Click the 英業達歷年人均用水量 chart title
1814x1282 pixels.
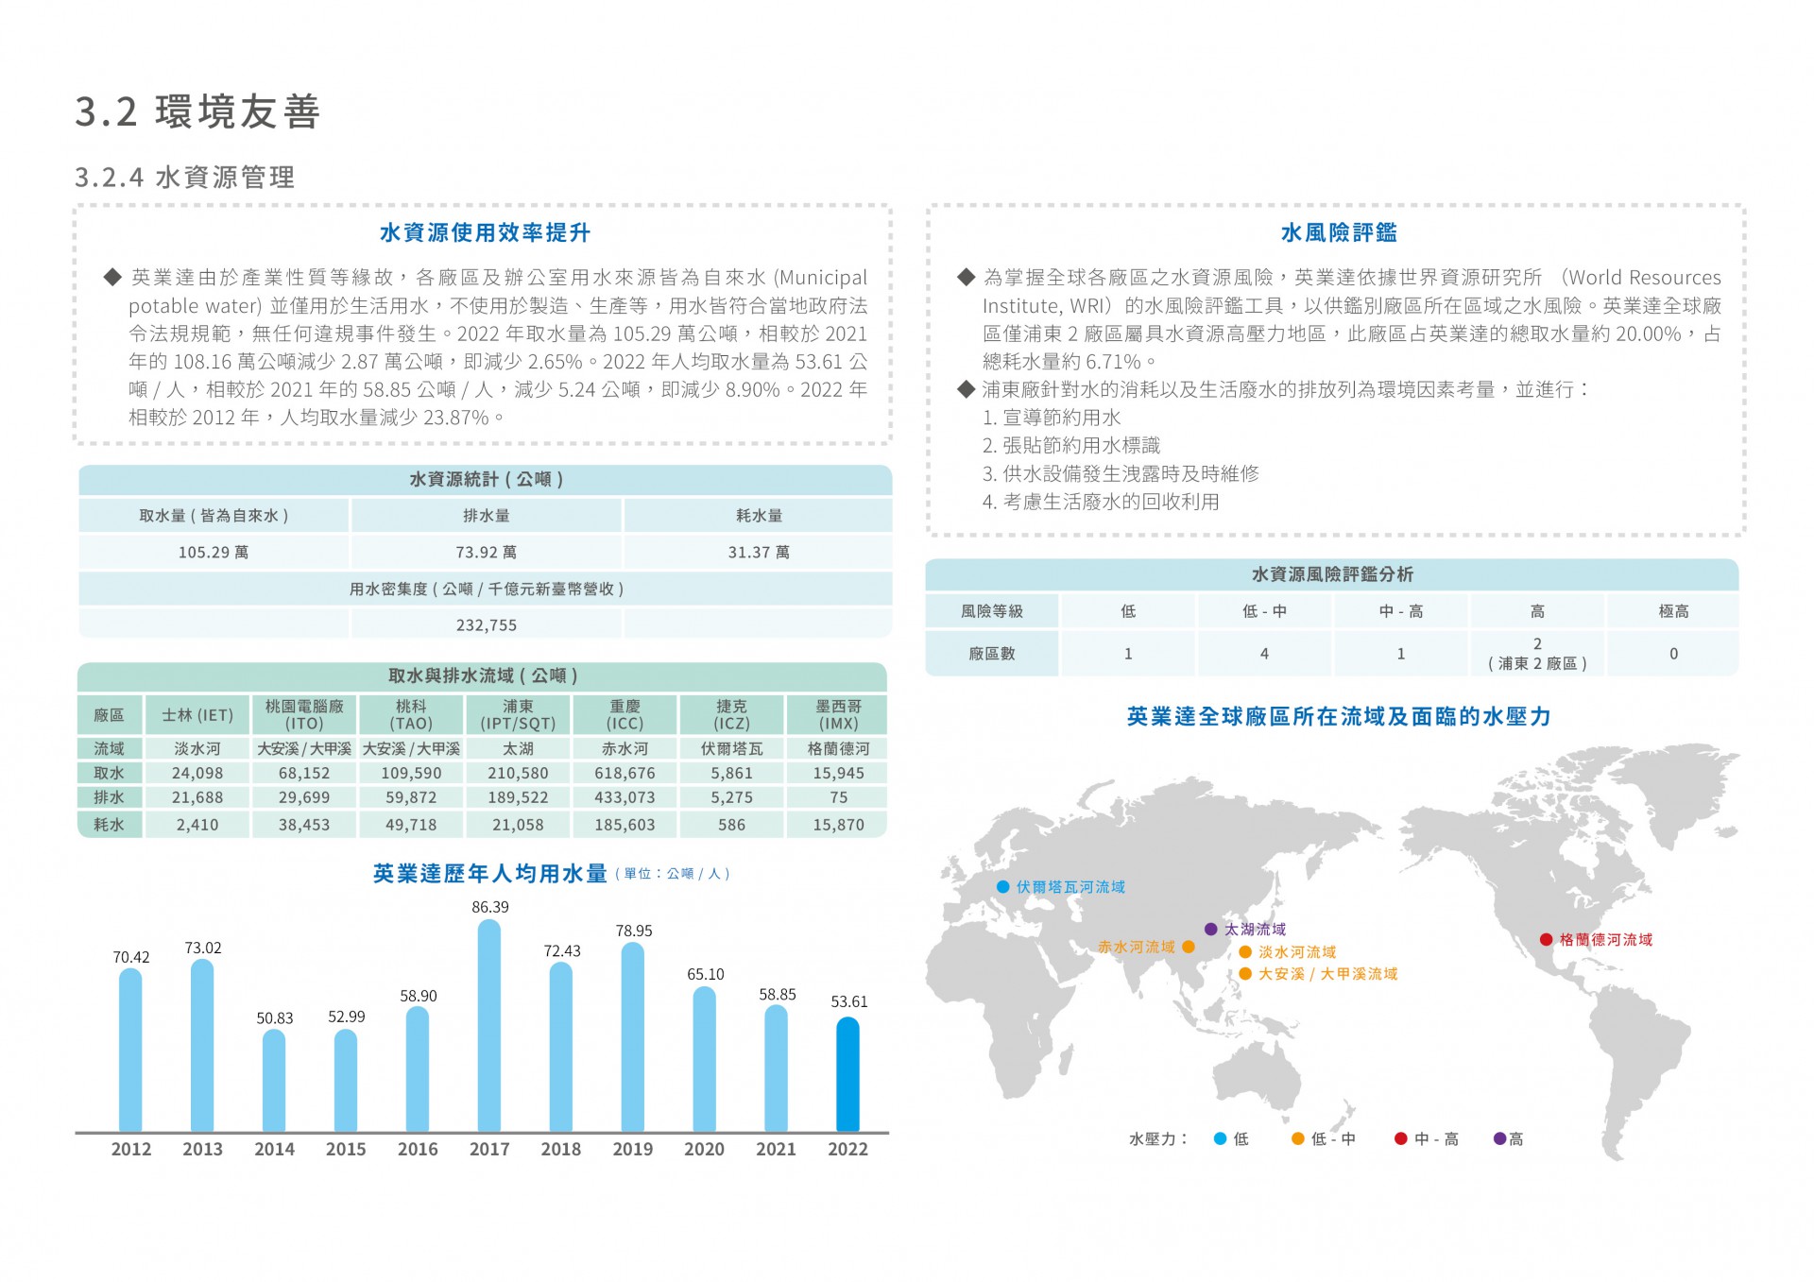(489, 874)
